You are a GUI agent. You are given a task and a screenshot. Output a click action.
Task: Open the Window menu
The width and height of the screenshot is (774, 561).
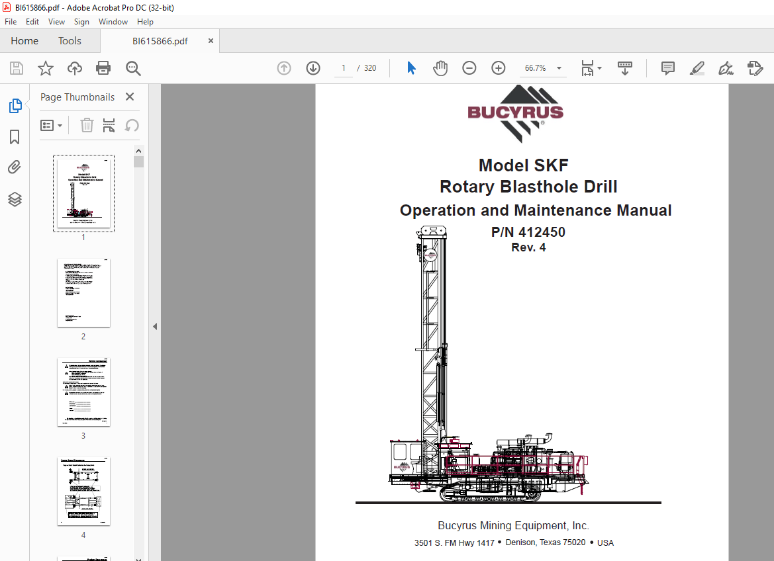113,22
